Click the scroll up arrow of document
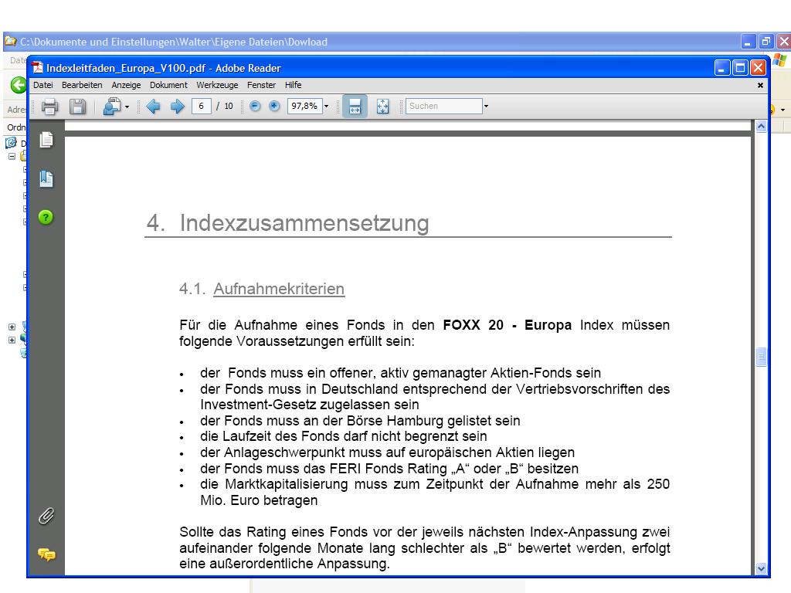 point(761,126)
